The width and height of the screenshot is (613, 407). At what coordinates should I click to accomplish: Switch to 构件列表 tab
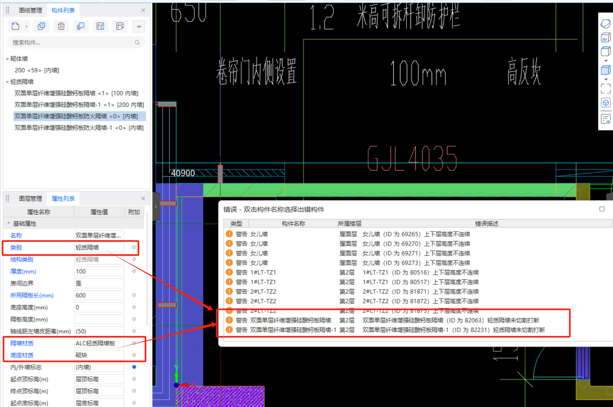click(x=63, y=10)
